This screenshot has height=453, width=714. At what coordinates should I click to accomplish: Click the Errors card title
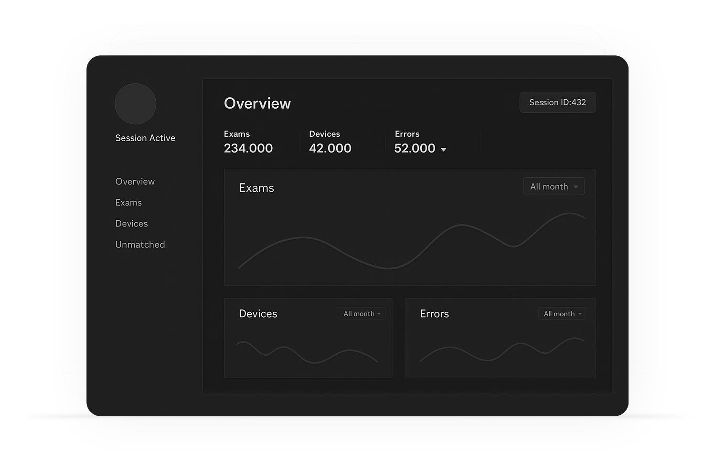tap(434, 314)
